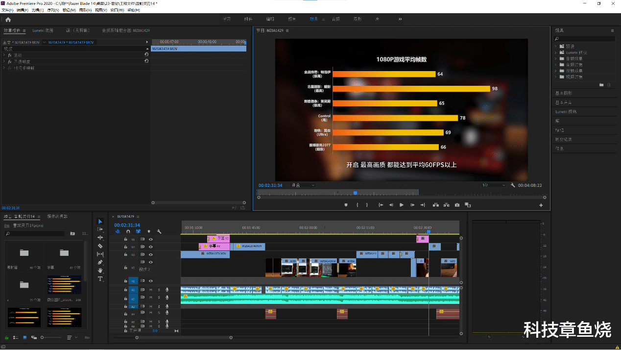Viewport: 621px width, 350px height.
Task: Select the Hand tool
Action: [100, 270]
